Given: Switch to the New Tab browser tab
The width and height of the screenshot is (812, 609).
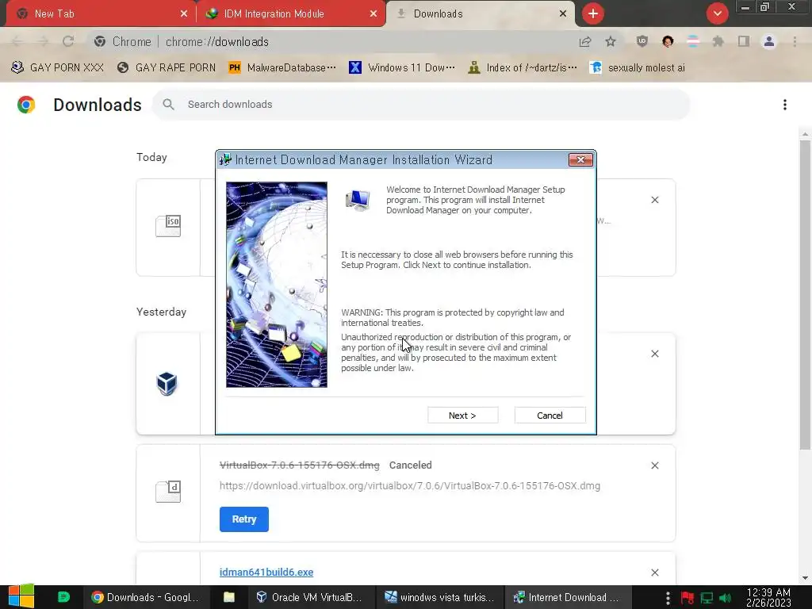Looking at the screenshot, I should coord(98,14).
